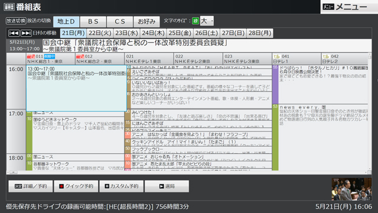
Task: Click the 視聴中 badge on channel 011
Action: tap(50, 57)
